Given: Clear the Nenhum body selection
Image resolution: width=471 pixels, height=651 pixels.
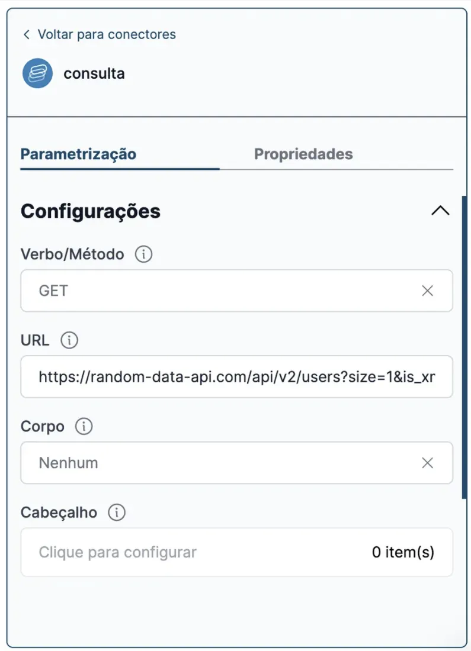Looking at the screenshot, I should 427,463.
